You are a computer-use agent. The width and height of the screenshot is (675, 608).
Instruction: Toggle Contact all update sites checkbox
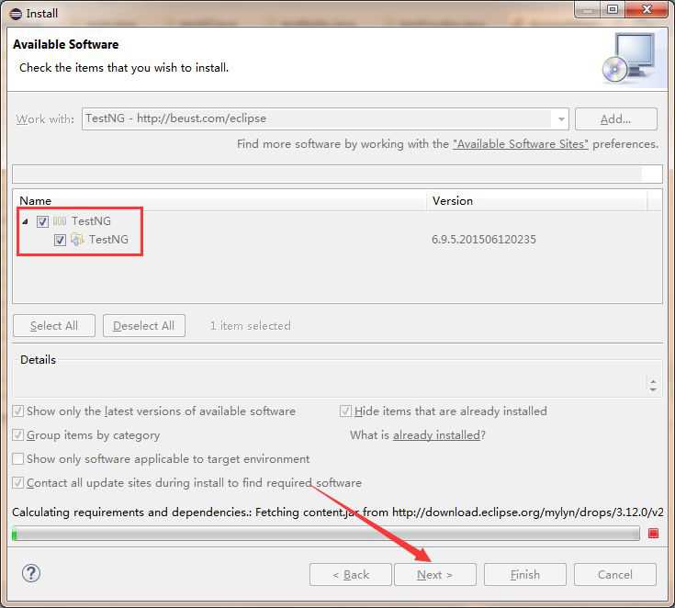point(18,483)
